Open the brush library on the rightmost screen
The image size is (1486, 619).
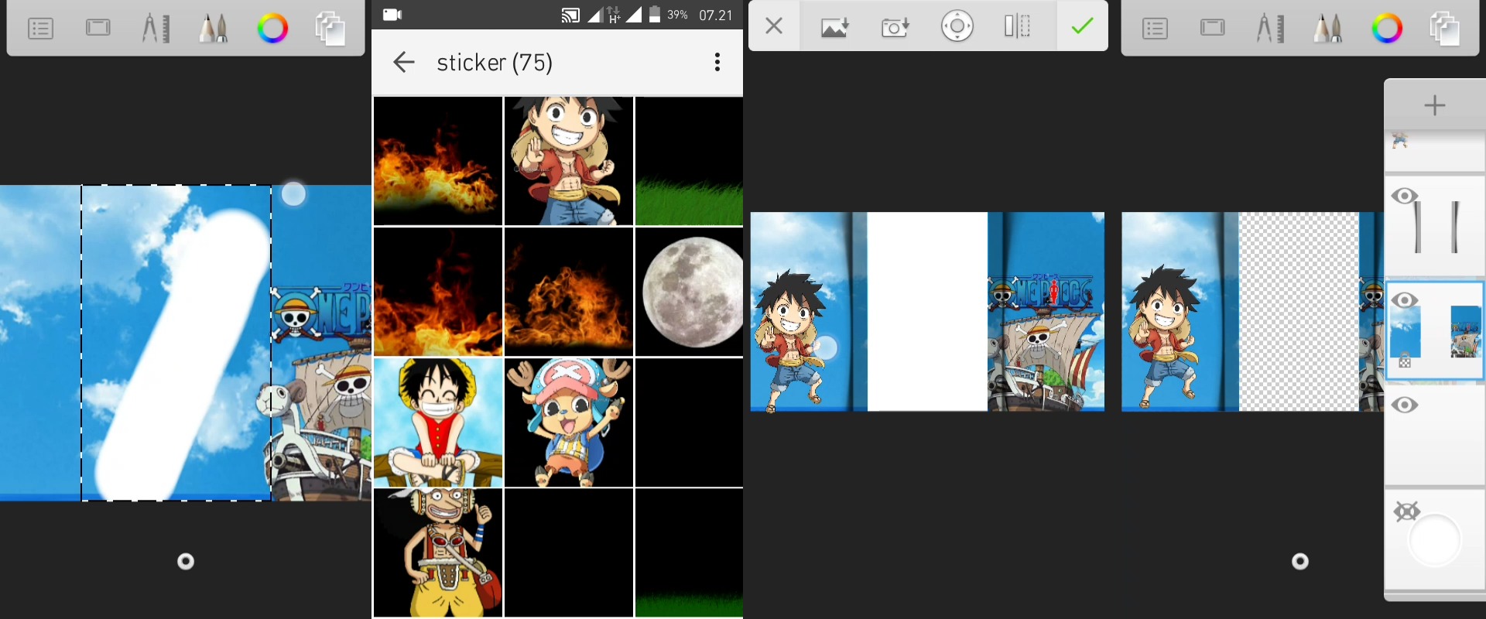tap(1328, 28)
